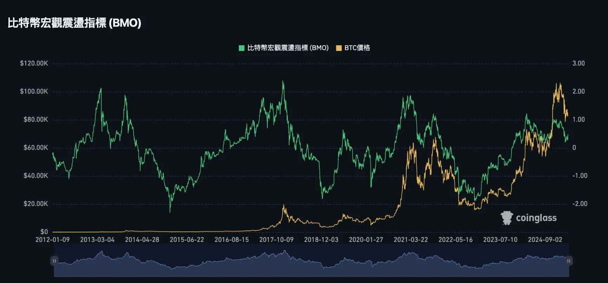Click the $120.00K price axis label

(34, 64)
